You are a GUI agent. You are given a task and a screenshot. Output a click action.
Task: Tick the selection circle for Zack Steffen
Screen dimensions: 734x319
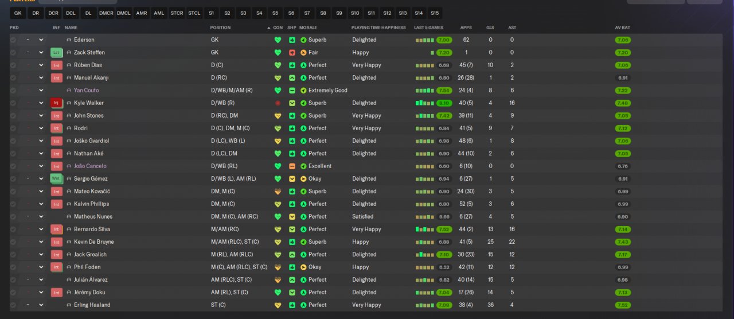point(13,53)
